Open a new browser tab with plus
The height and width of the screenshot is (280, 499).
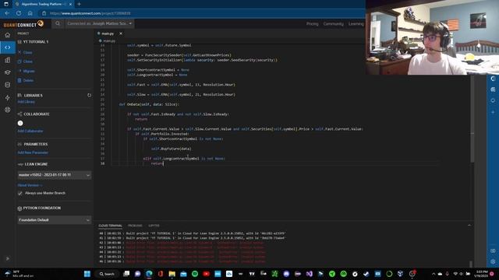(79, 4)
